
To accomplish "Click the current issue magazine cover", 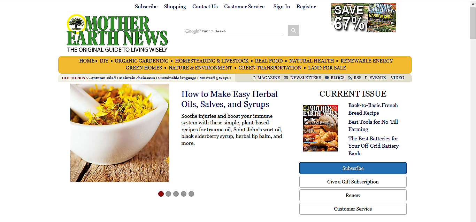I will coord(320,128).
